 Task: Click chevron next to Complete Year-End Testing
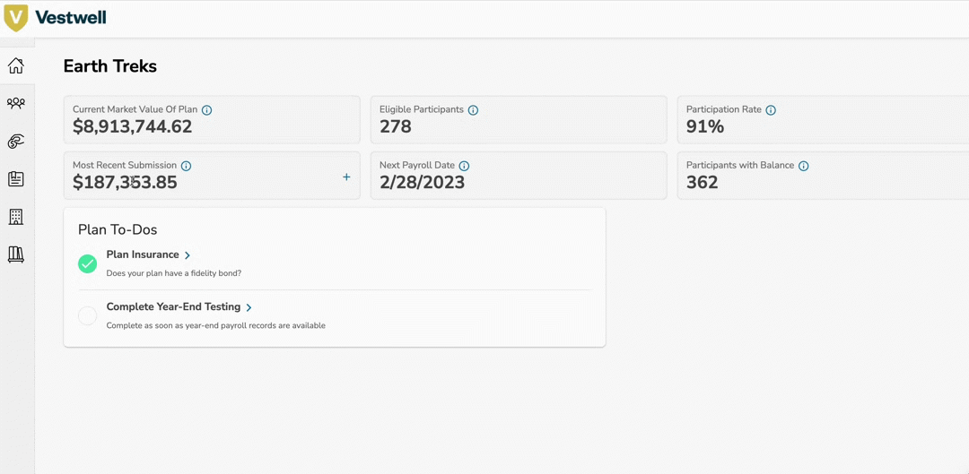click(249, 307)
